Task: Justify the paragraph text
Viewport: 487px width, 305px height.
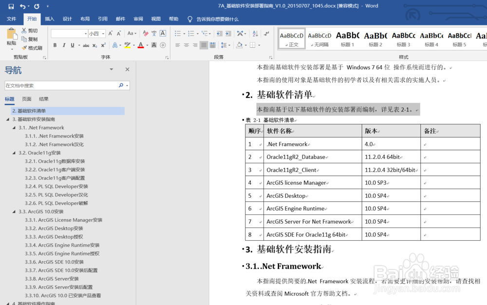Action: [x=204, y=45]
